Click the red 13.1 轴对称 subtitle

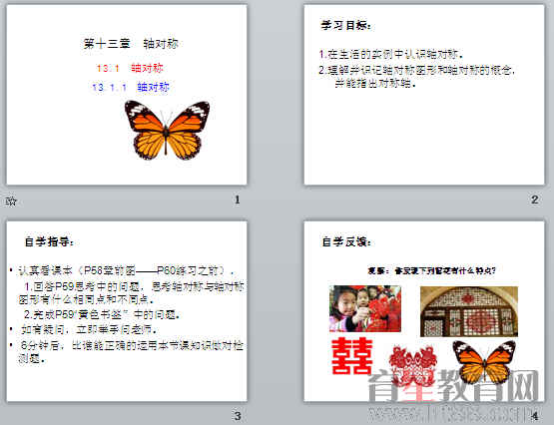click(x=130, y=68)
